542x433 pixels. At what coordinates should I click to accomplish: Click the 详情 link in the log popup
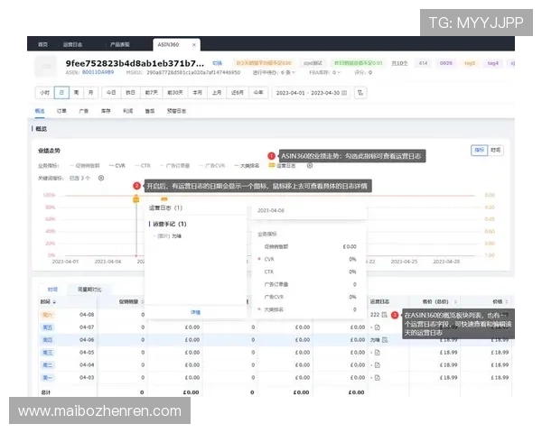point(195,311)
